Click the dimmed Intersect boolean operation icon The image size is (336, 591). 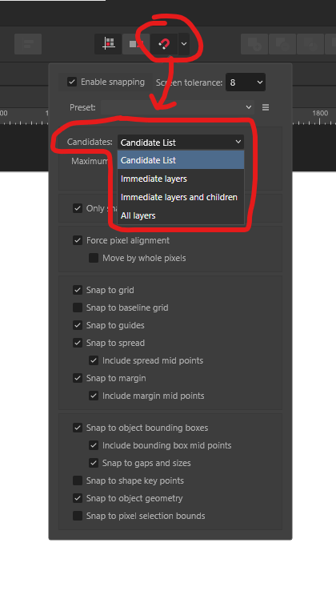(310, 44)
